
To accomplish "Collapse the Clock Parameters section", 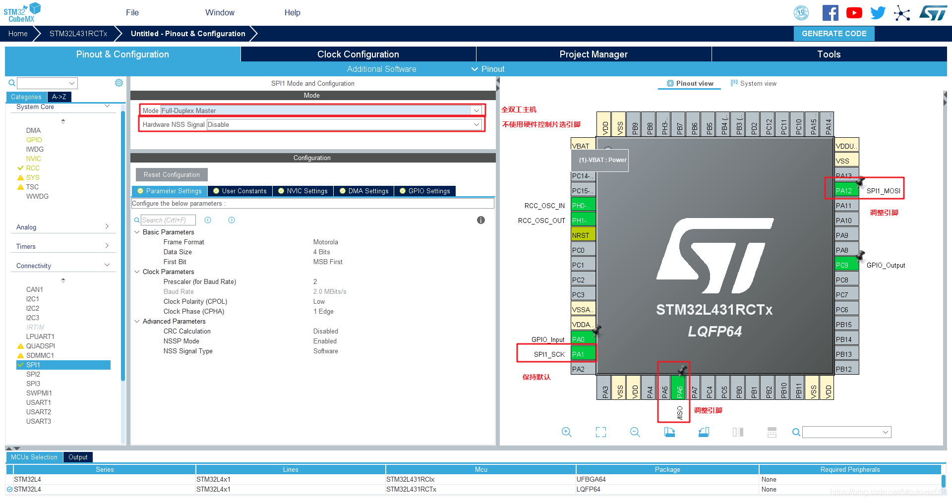I will click(x=137, y=272).
